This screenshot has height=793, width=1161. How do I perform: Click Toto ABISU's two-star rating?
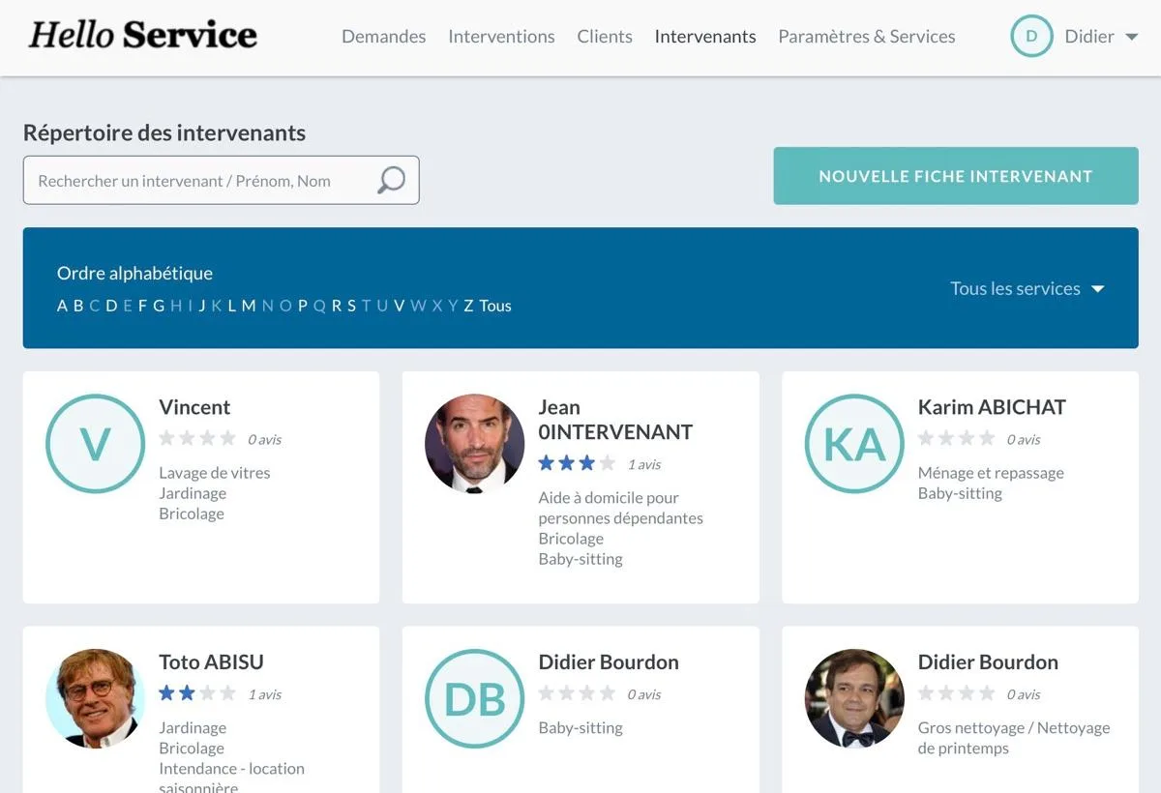pos(197,693)
